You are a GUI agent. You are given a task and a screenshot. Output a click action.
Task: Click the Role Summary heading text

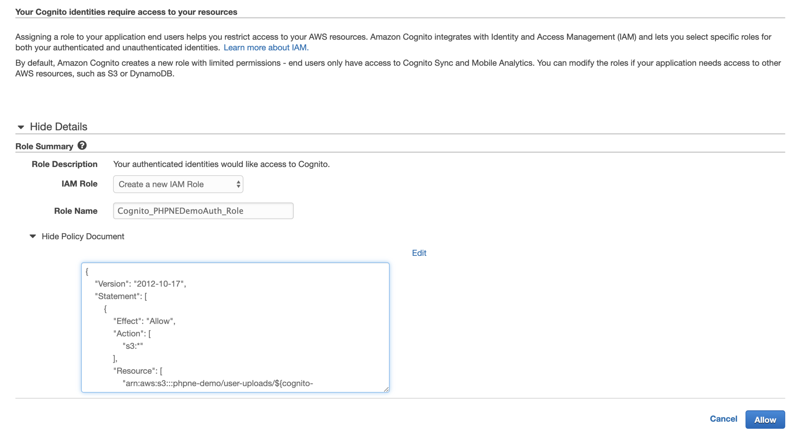click(x=44, y=146)
